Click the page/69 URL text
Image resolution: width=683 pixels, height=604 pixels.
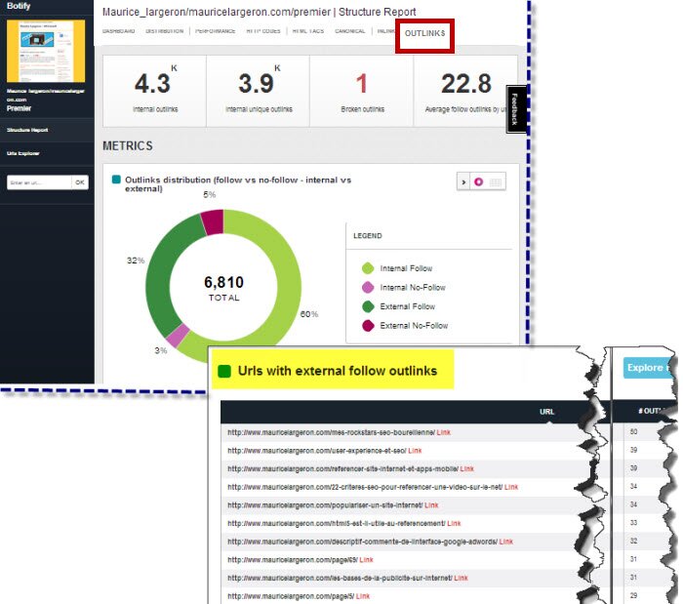point(293,559)
